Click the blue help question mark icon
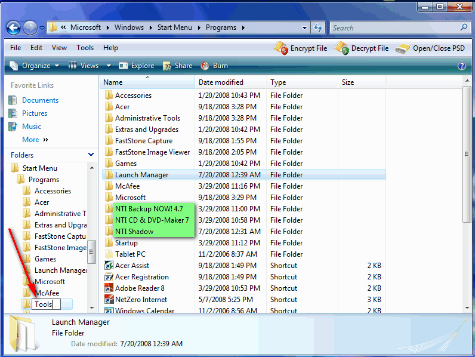Image resolution: width=475 pixels, height=357 pixels. (x=462, y=66)
